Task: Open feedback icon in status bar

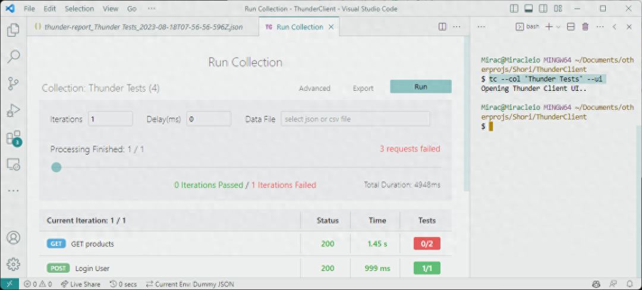Action: (613, 284)
